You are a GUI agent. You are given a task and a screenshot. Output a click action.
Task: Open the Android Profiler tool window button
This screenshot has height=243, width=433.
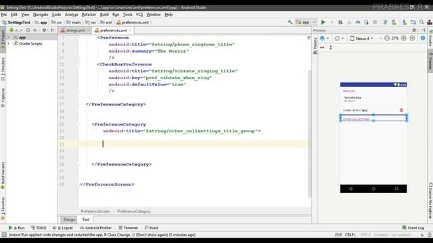click(x=95, y=228)
